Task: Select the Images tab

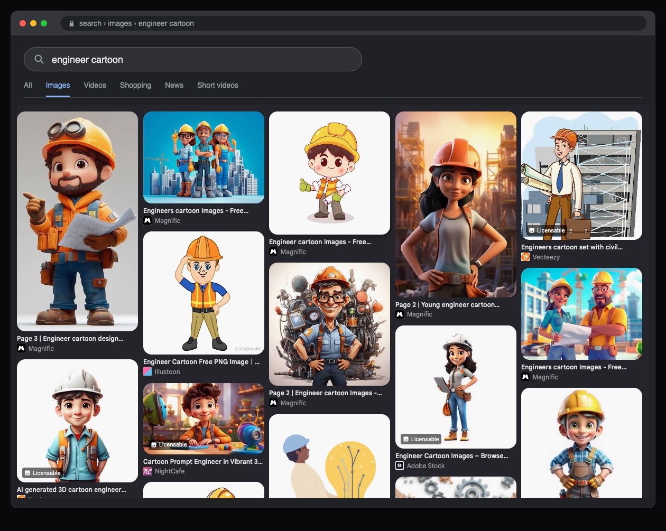Action: tap(58, 85)
